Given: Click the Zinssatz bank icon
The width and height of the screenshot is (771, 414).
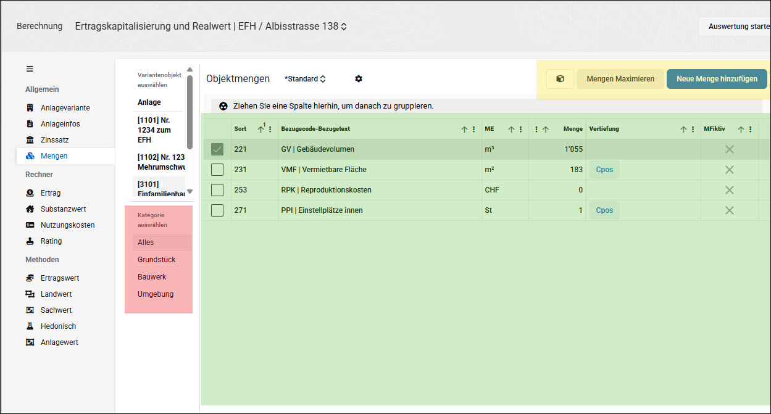Looking at the screenshot, I should [x=30, y=140].
